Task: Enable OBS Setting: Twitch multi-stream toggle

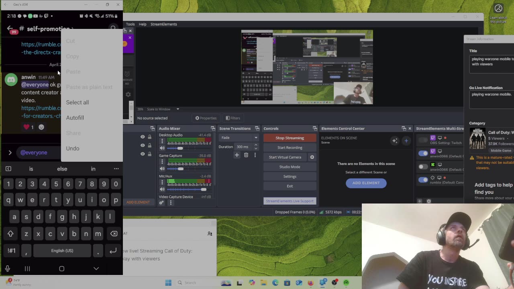Action: [x=423, y=140]
